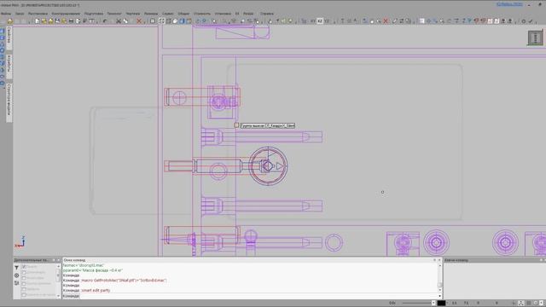Click the checkmark icon at the right end of the toolbar
The height and width of the screenshot is (307, 546).
531,21
